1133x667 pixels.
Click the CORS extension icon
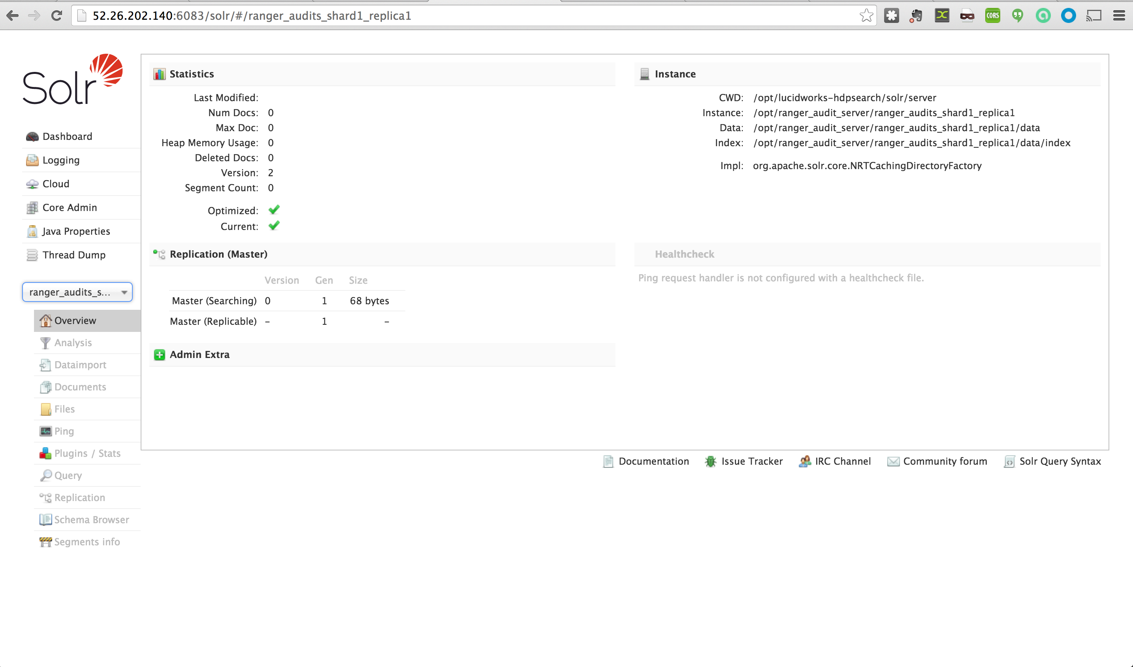click(x=993, y=16)
